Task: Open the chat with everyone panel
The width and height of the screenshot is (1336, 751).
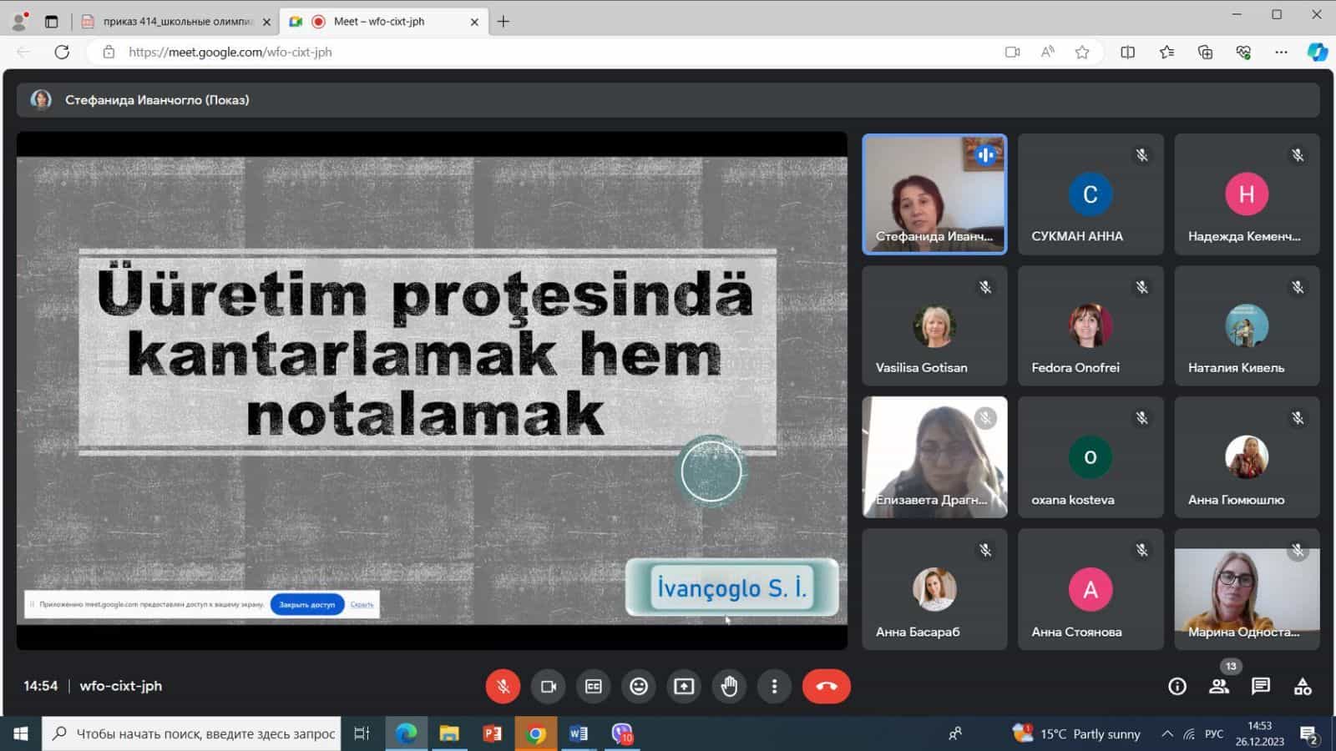Action: tap(1261, 686)
